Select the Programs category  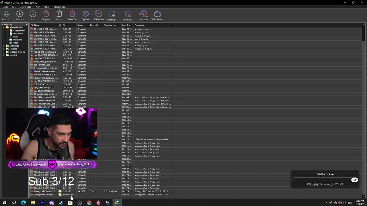pyautogui.click(x=17, y=40)
